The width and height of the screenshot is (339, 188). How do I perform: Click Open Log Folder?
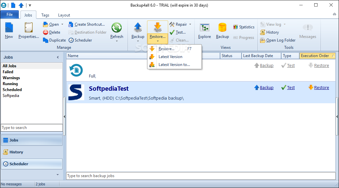point(278,40)
